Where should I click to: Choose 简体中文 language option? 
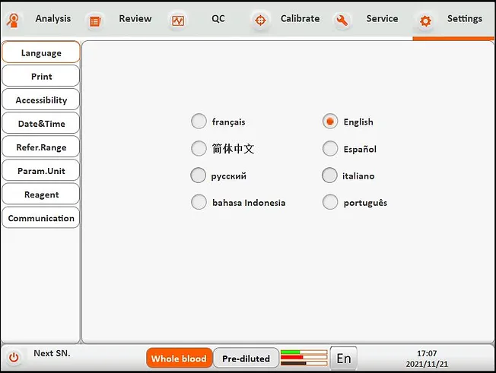click(x=199, y=148)
